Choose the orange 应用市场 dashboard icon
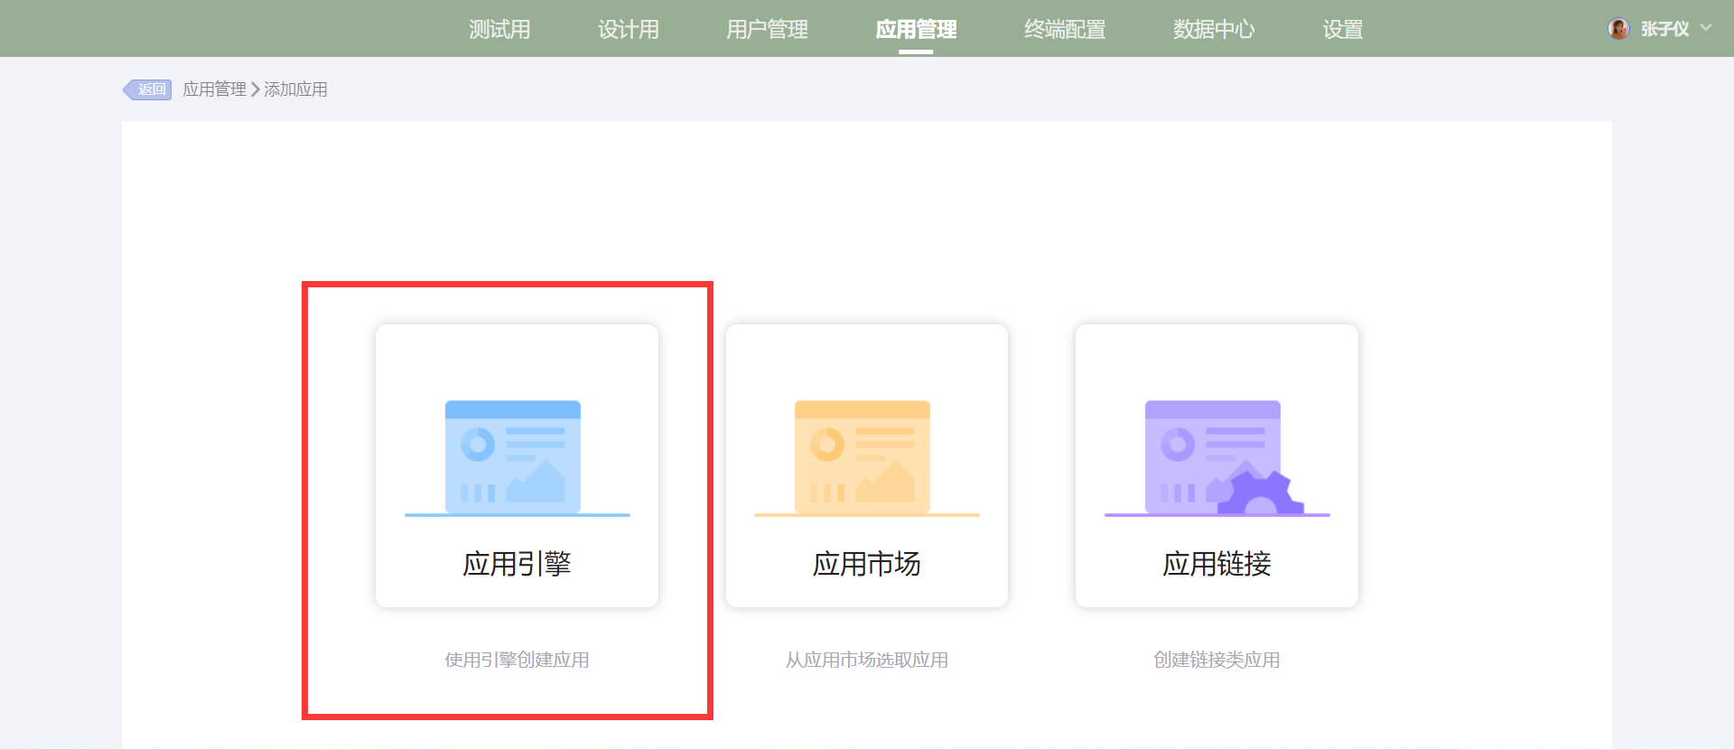The image size is (1734, 750). (866, 458)
